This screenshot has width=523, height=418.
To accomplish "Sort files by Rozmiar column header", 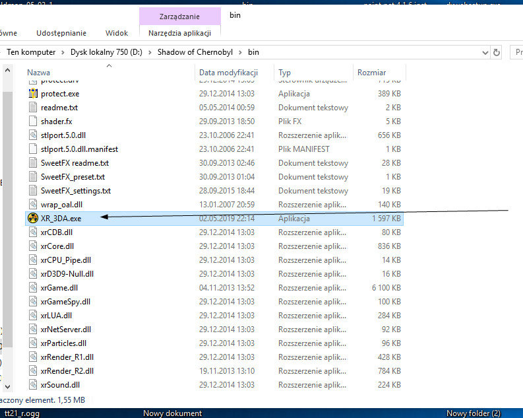I will click(x=371, y=73).
